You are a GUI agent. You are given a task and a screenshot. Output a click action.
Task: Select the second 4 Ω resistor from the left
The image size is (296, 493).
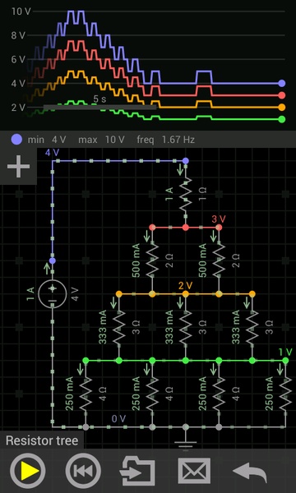[152, 394]
